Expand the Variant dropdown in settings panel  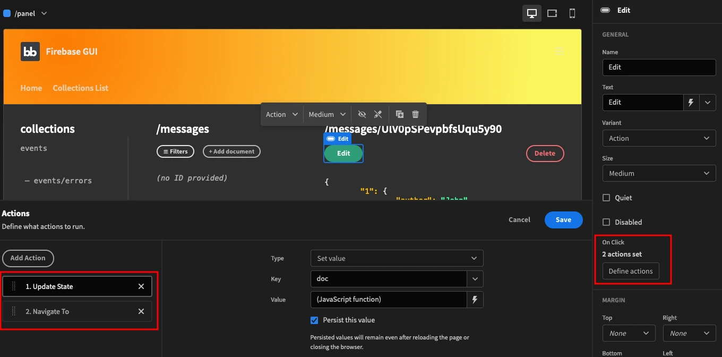(x=659, y=138)
